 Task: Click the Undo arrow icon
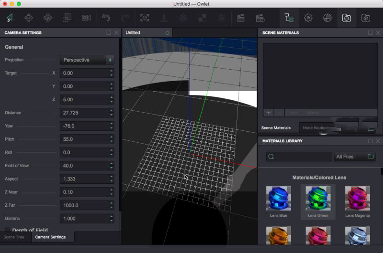click(x=106, y=18)
